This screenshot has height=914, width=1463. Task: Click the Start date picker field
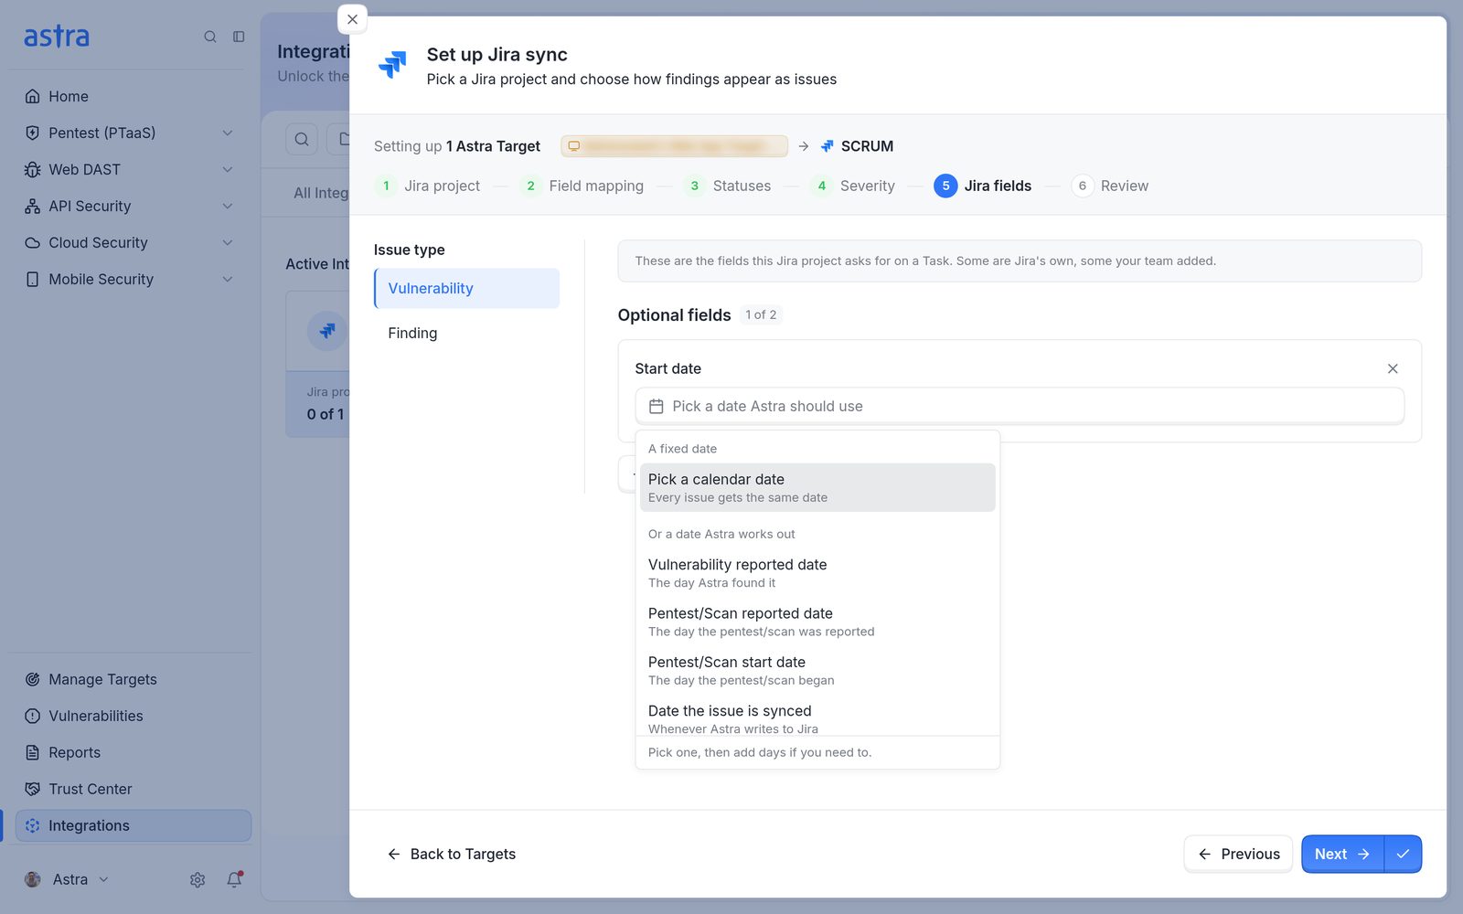pos(1020,406)
